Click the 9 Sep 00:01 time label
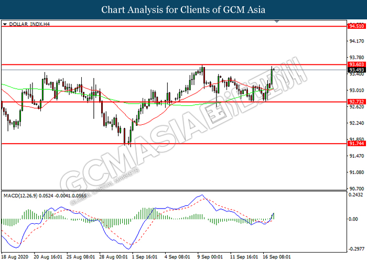367x262 pixels. pyautogui.click(x=210, y=257)
